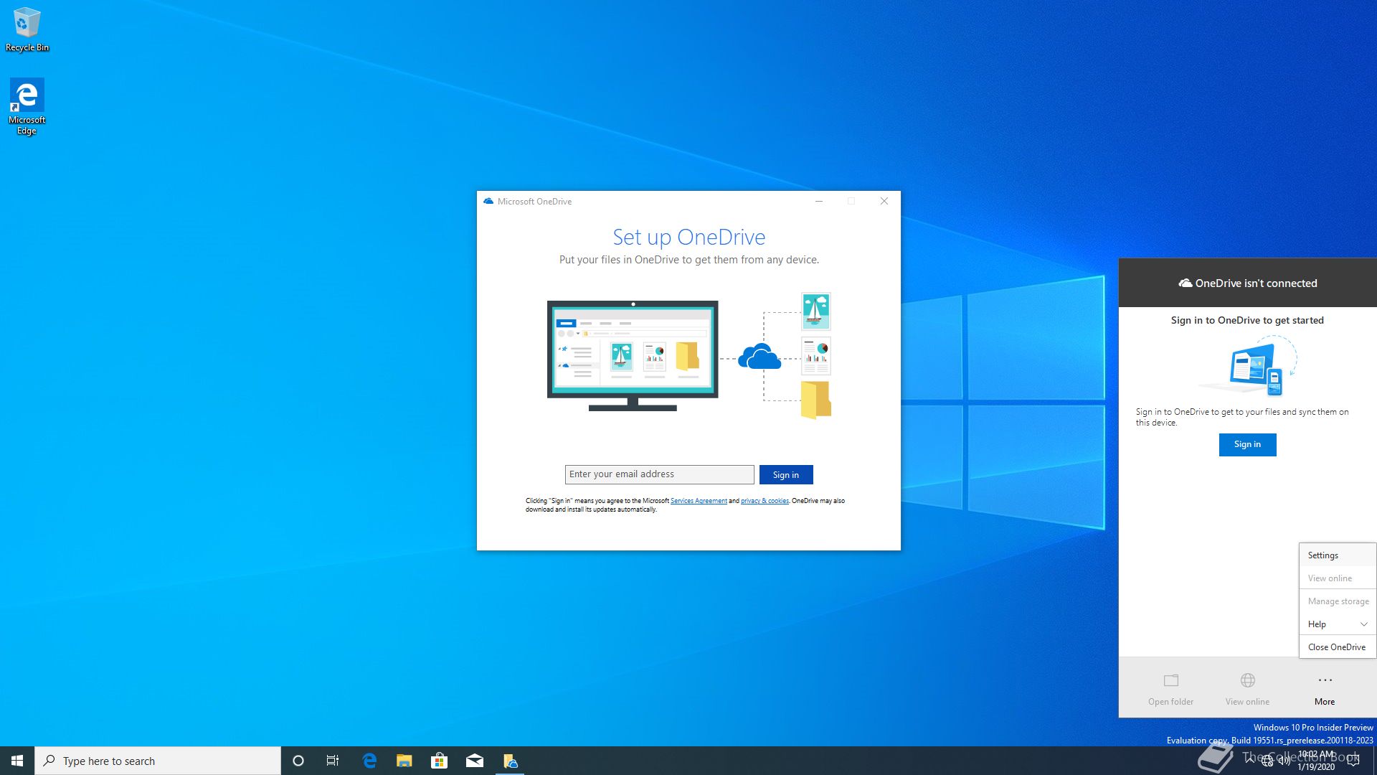1377x775 pixels.
Task: Select View online in the More menu
Action: [1337, 578]
